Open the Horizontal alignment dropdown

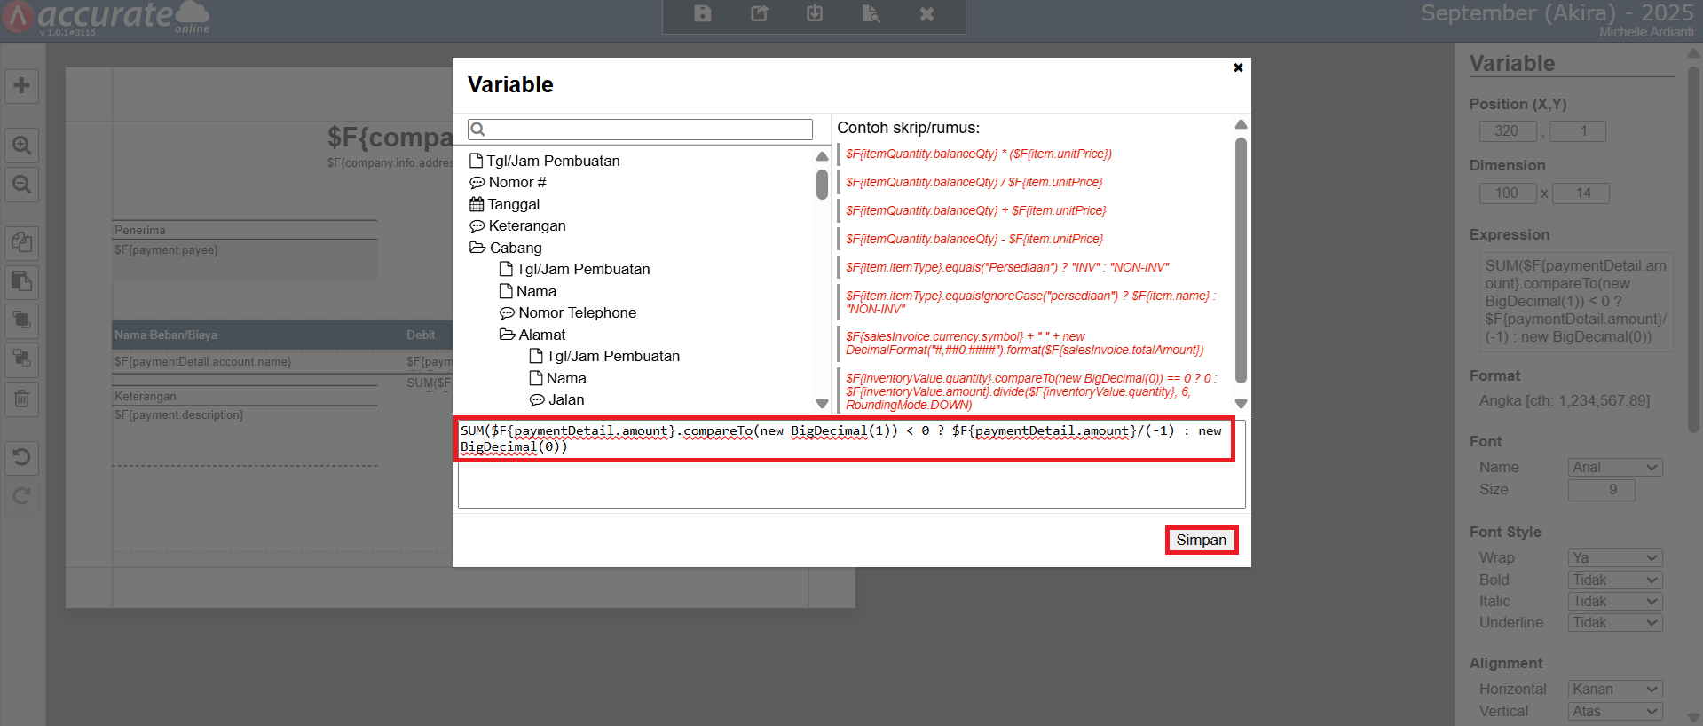1614,689
